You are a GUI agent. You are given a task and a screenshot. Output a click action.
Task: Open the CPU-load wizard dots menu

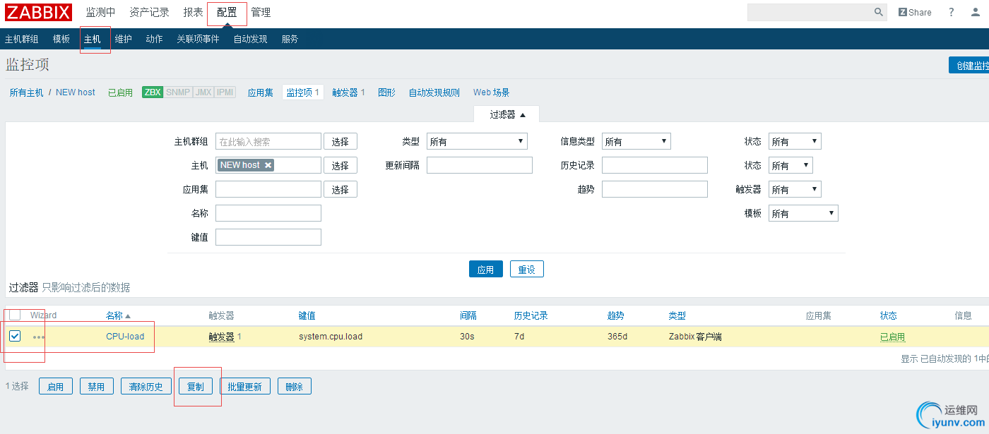[x=39, y=337]
